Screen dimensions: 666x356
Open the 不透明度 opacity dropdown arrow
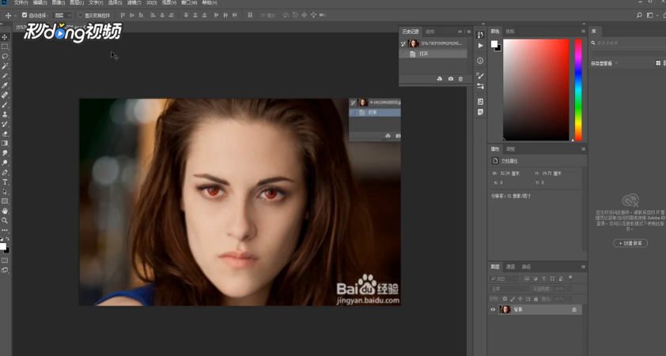tap(570, 289)
